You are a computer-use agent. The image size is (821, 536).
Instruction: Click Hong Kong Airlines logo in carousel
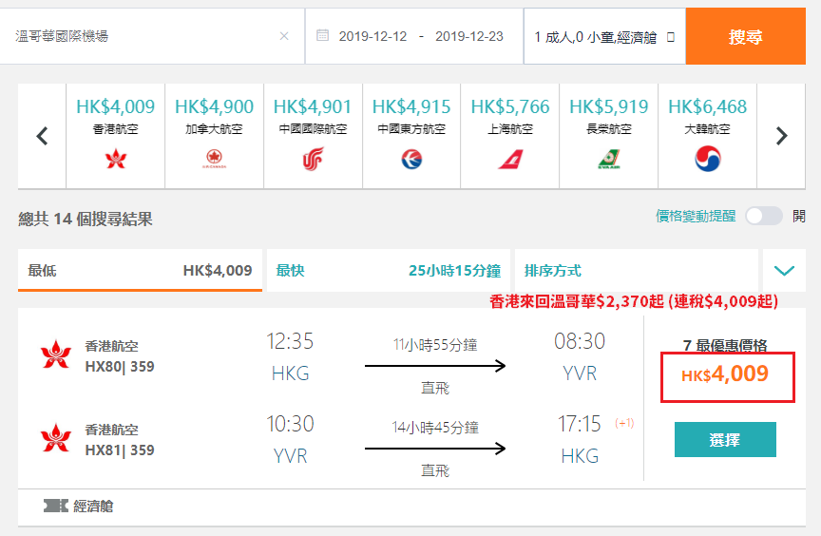pyautogui.click(x=116, y=159)
